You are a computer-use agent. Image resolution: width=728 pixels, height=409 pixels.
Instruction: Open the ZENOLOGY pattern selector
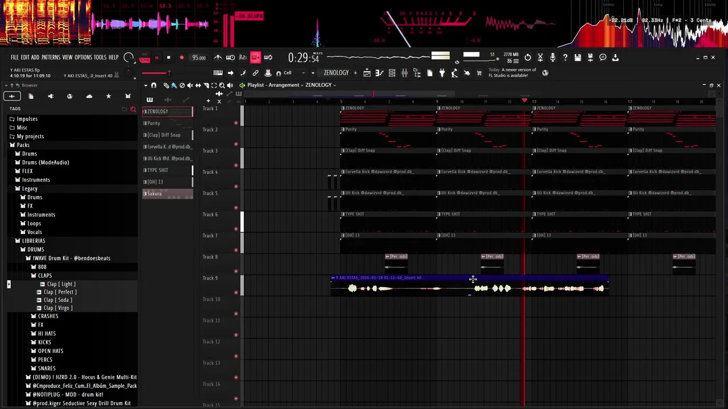coord(336,73)
